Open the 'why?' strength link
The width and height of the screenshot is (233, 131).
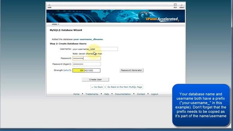(x=67, y=70)
